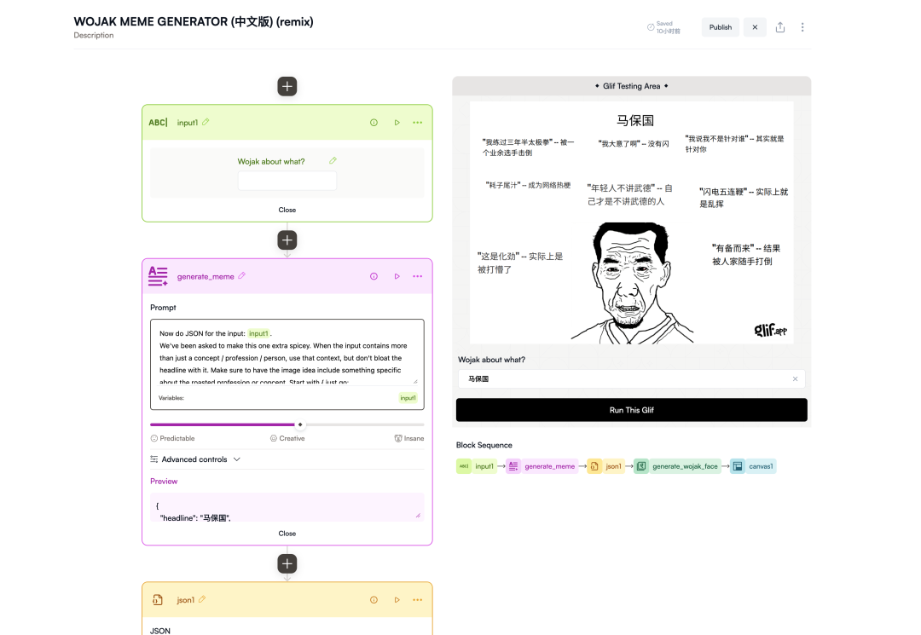Rename the json1 block via pencil
Viewport: 921px width, 635px height.
click(202, 599)
